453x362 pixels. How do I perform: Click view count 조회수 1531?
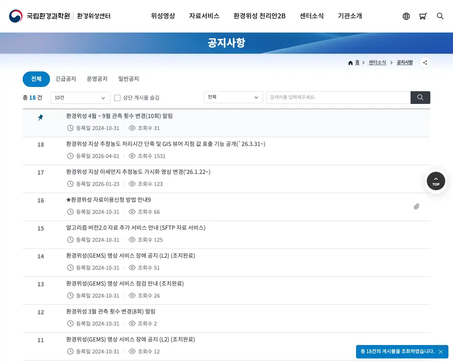(x=151, y=156)
